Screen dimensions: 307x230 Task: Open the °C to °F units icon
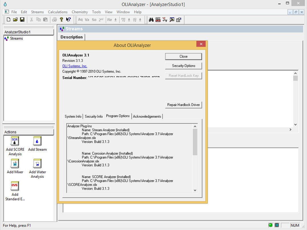click(x=165, y=20)
